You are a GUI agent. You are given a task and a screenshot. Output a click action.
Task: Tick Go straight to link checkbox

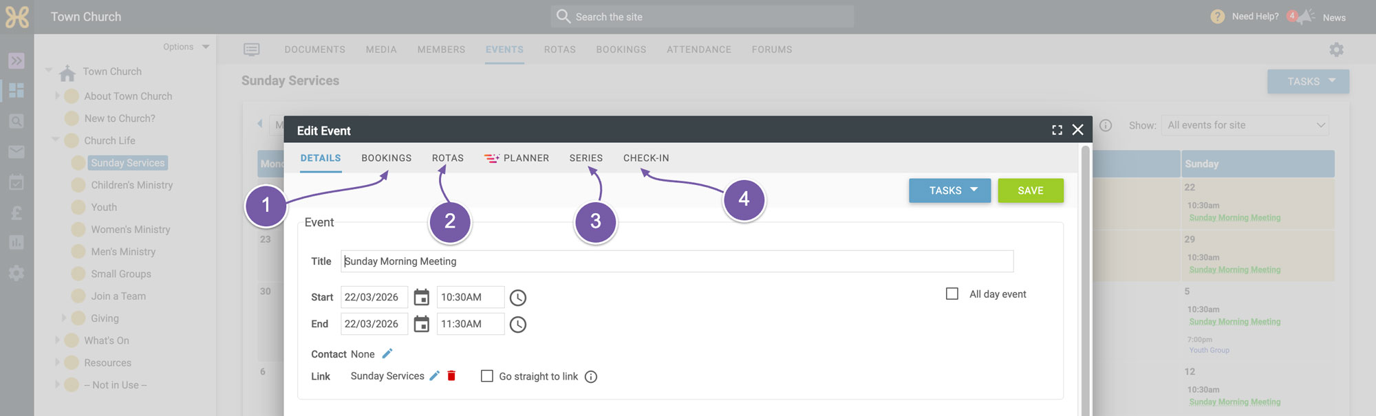coord(487,376)
